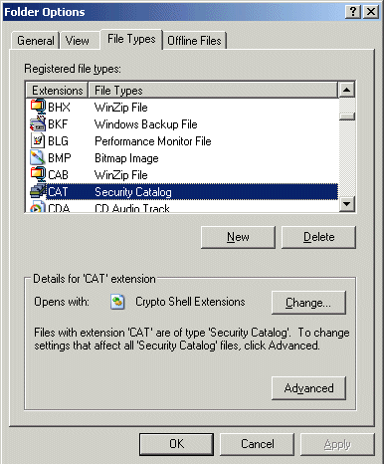
Task: Click the scroll up arrow of the list
Action: [x=347, y=90]
